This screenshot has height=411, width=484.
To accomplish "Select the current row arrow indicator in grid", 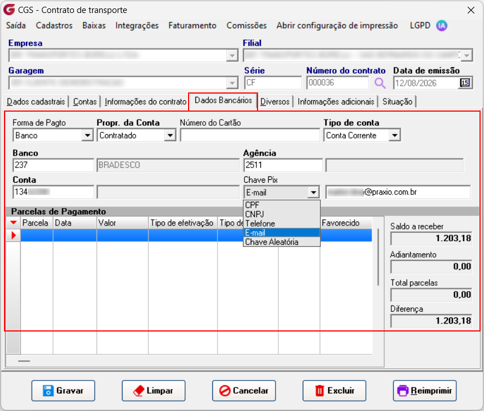I will (x=14, y=235).
